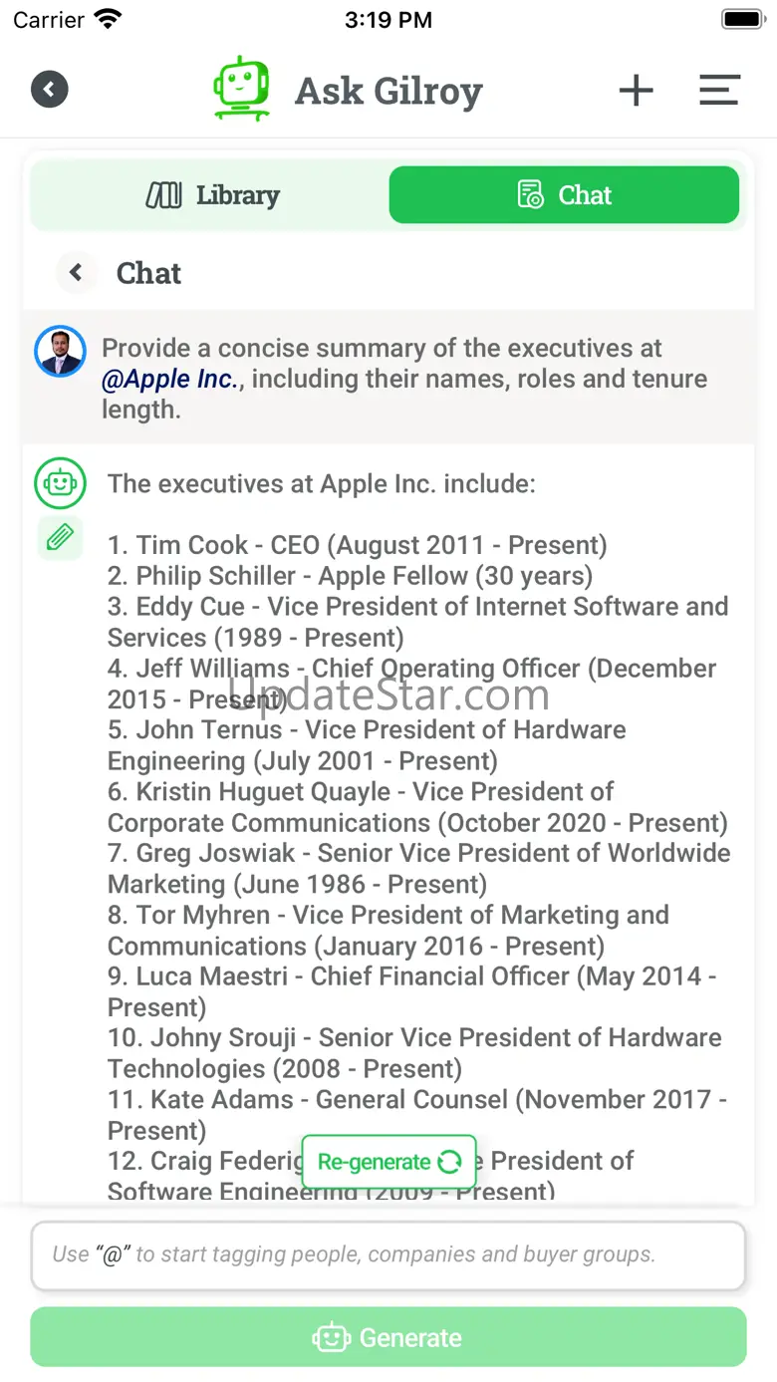
Task: Tap the 'Ask Gilroy' title text
Action: tap(388, 92)
